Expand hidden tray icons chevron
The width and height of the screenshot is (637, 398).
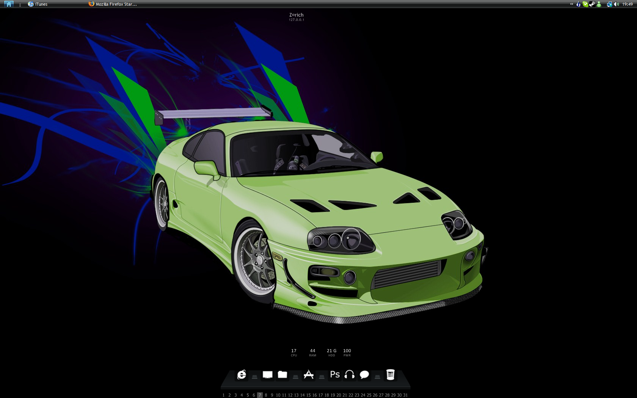tap(571, 4)
